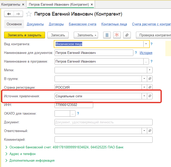Expand the Основной банковский счет section
The width and height of the screenshot is (171, 167).
[x=66, y=147]
